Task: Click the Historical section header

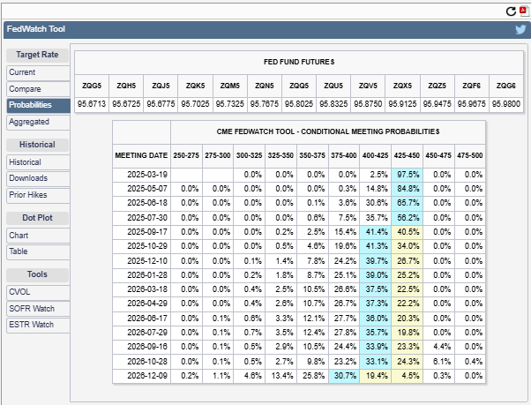Action: tap(37, 145)
